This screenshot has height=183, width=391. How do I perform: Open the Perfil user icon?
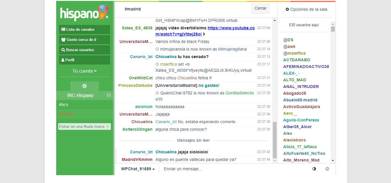coord(63,60)
